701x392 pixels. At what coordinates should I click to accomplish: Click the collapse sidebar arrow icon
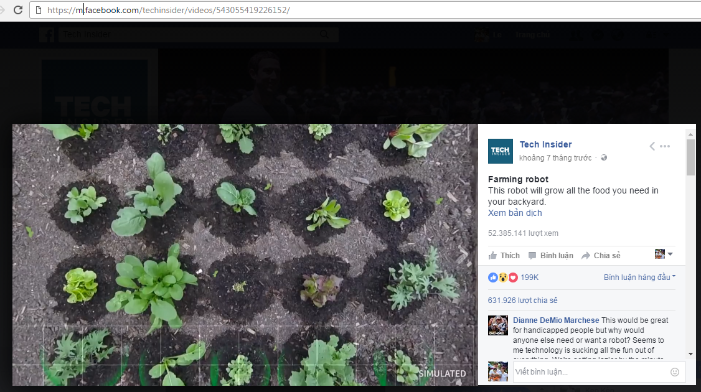tap(652, 146)
